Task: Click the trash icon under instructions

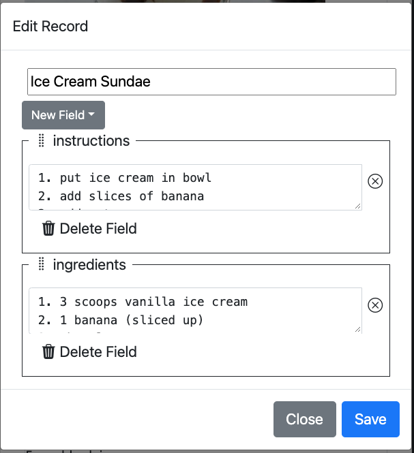Action: [48, 228]
